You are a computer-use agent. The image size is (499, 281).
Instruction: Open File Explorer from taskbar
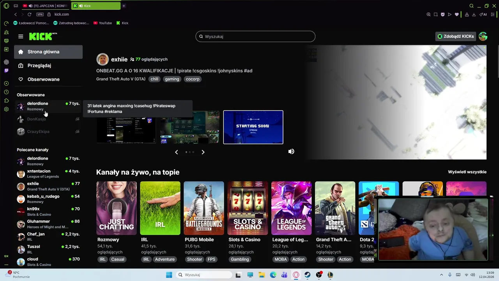(x=262, y=275)
